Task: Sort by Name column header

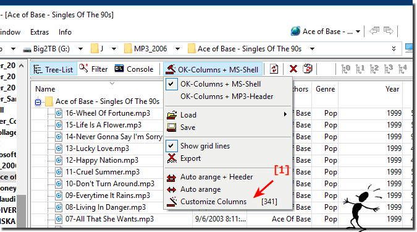Action: tap(45, 89)
